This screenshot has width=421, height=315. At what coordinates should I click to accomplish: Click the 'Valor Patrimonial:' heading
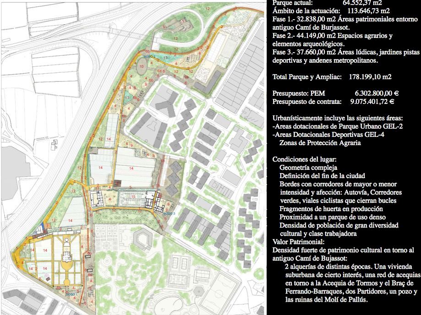pos(298,242)
